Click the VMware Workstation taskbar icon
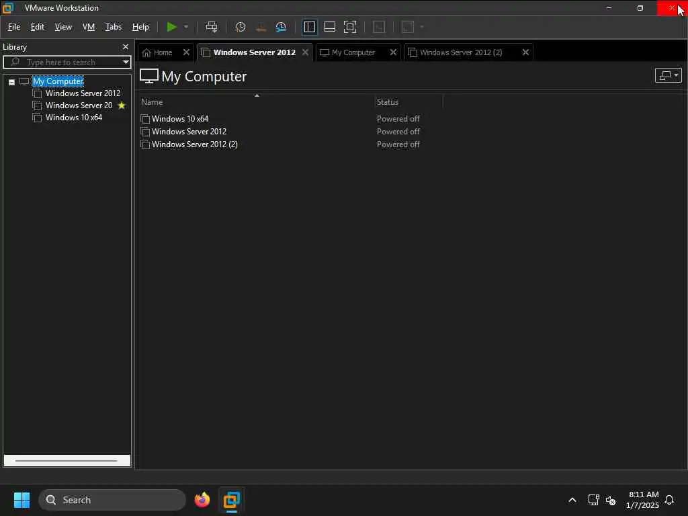The image size is (688, 516). 231,500
